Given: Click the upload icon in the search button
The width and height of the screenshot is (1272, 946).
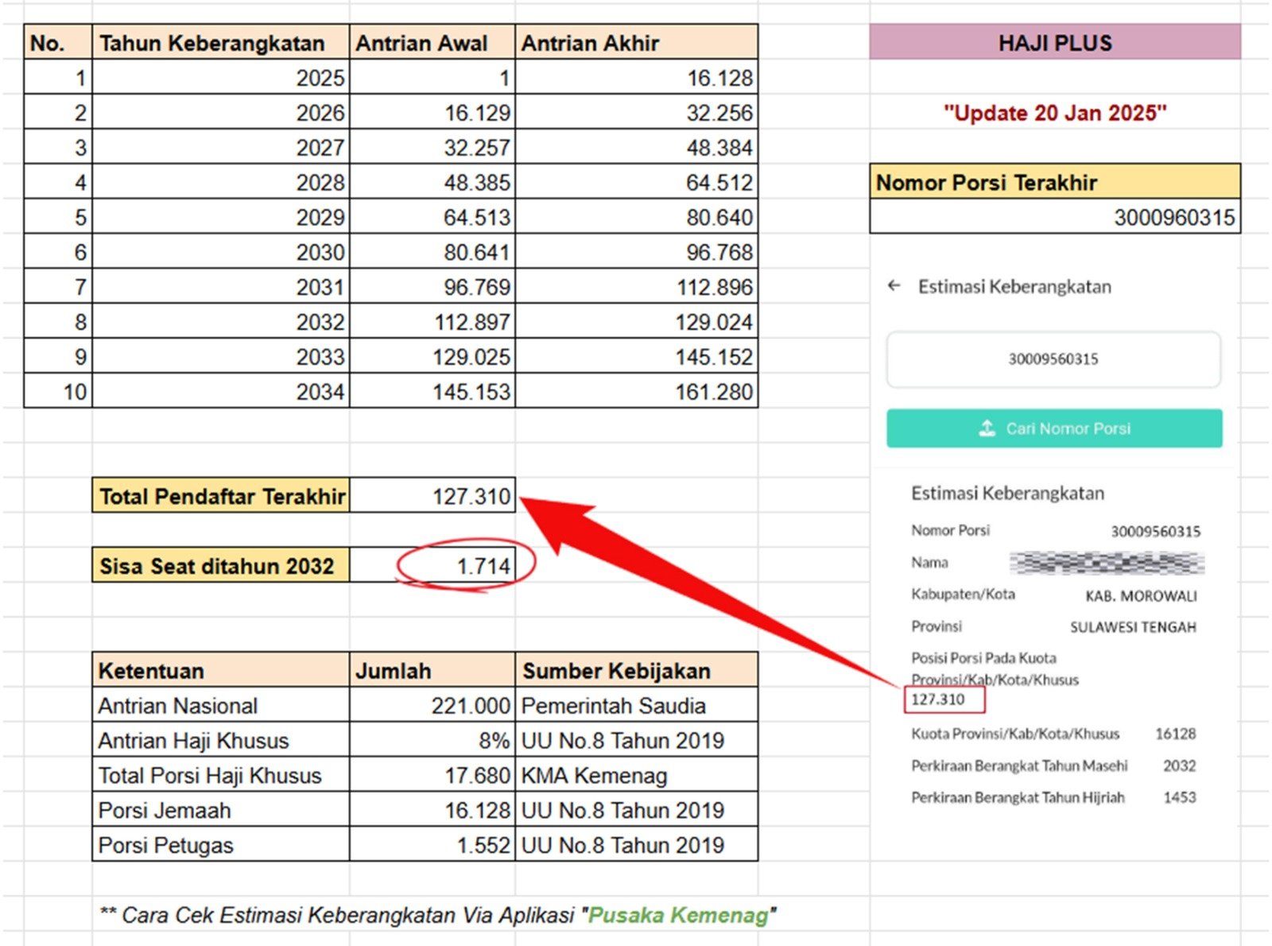Looking at the screenshot, I should (x=987, y=428).
